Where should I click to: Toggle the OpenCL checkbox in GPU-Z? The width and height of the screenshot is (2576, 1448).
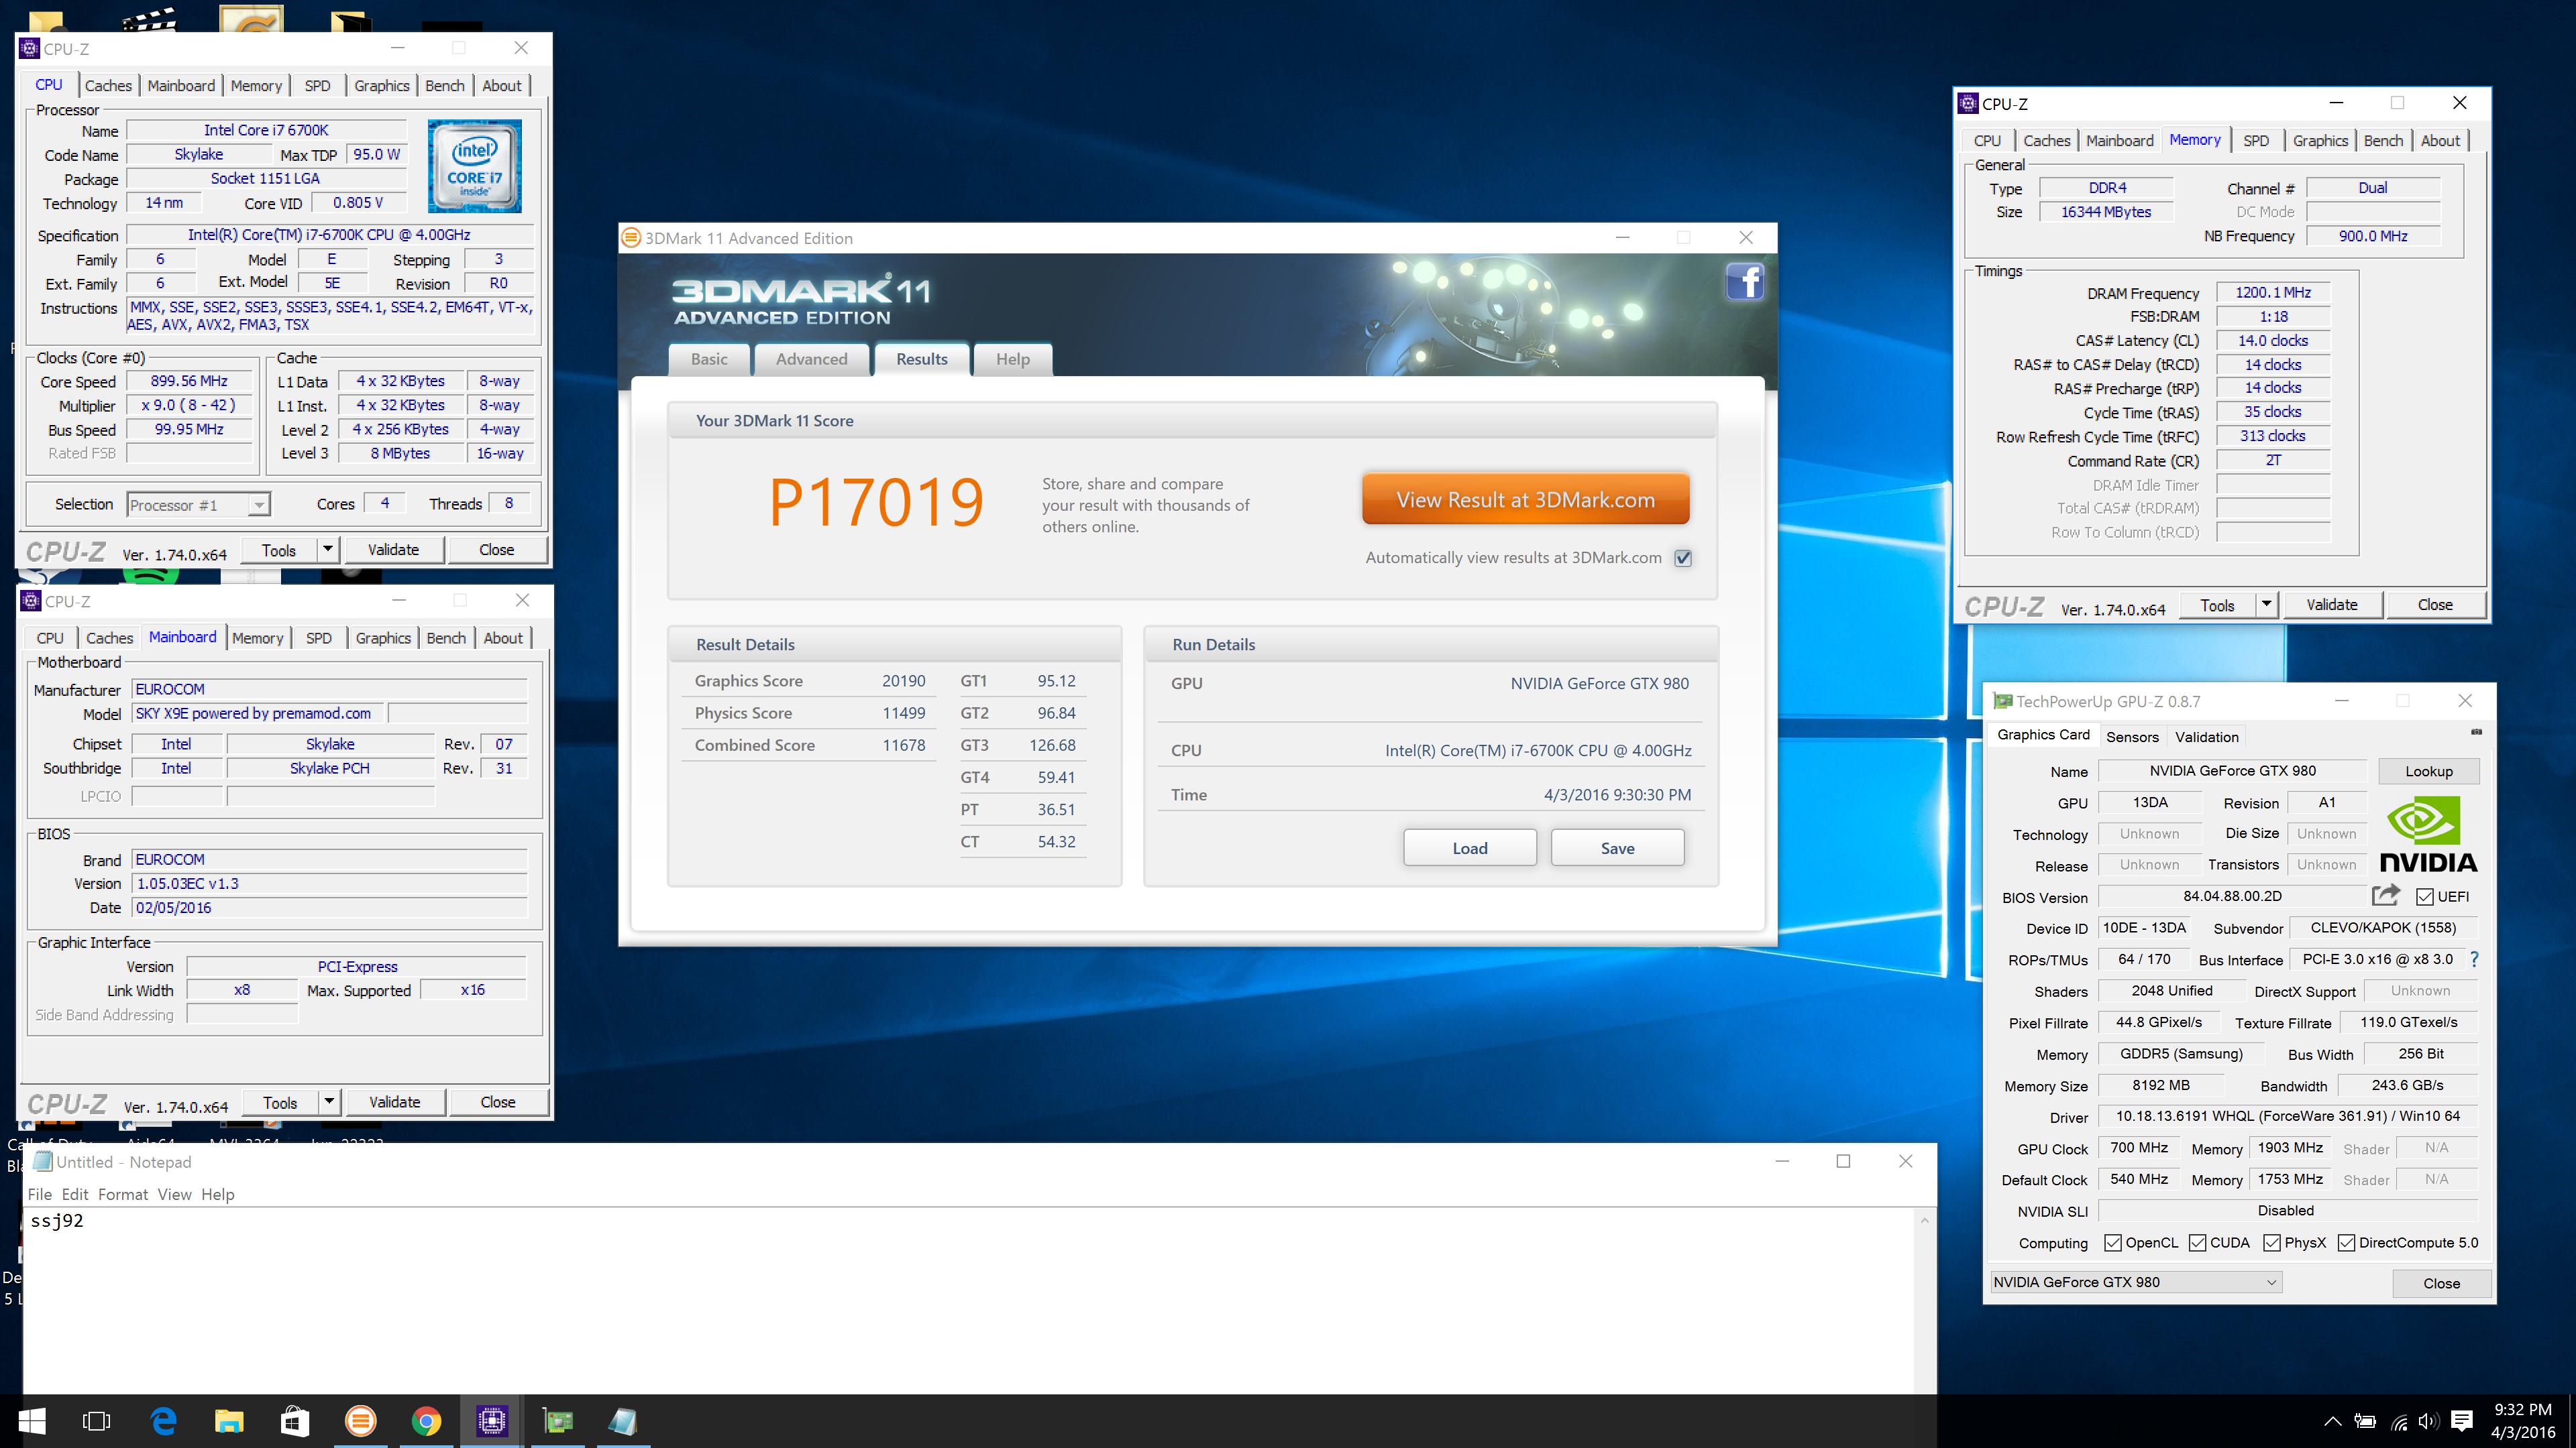(x=2113, y=1242)
